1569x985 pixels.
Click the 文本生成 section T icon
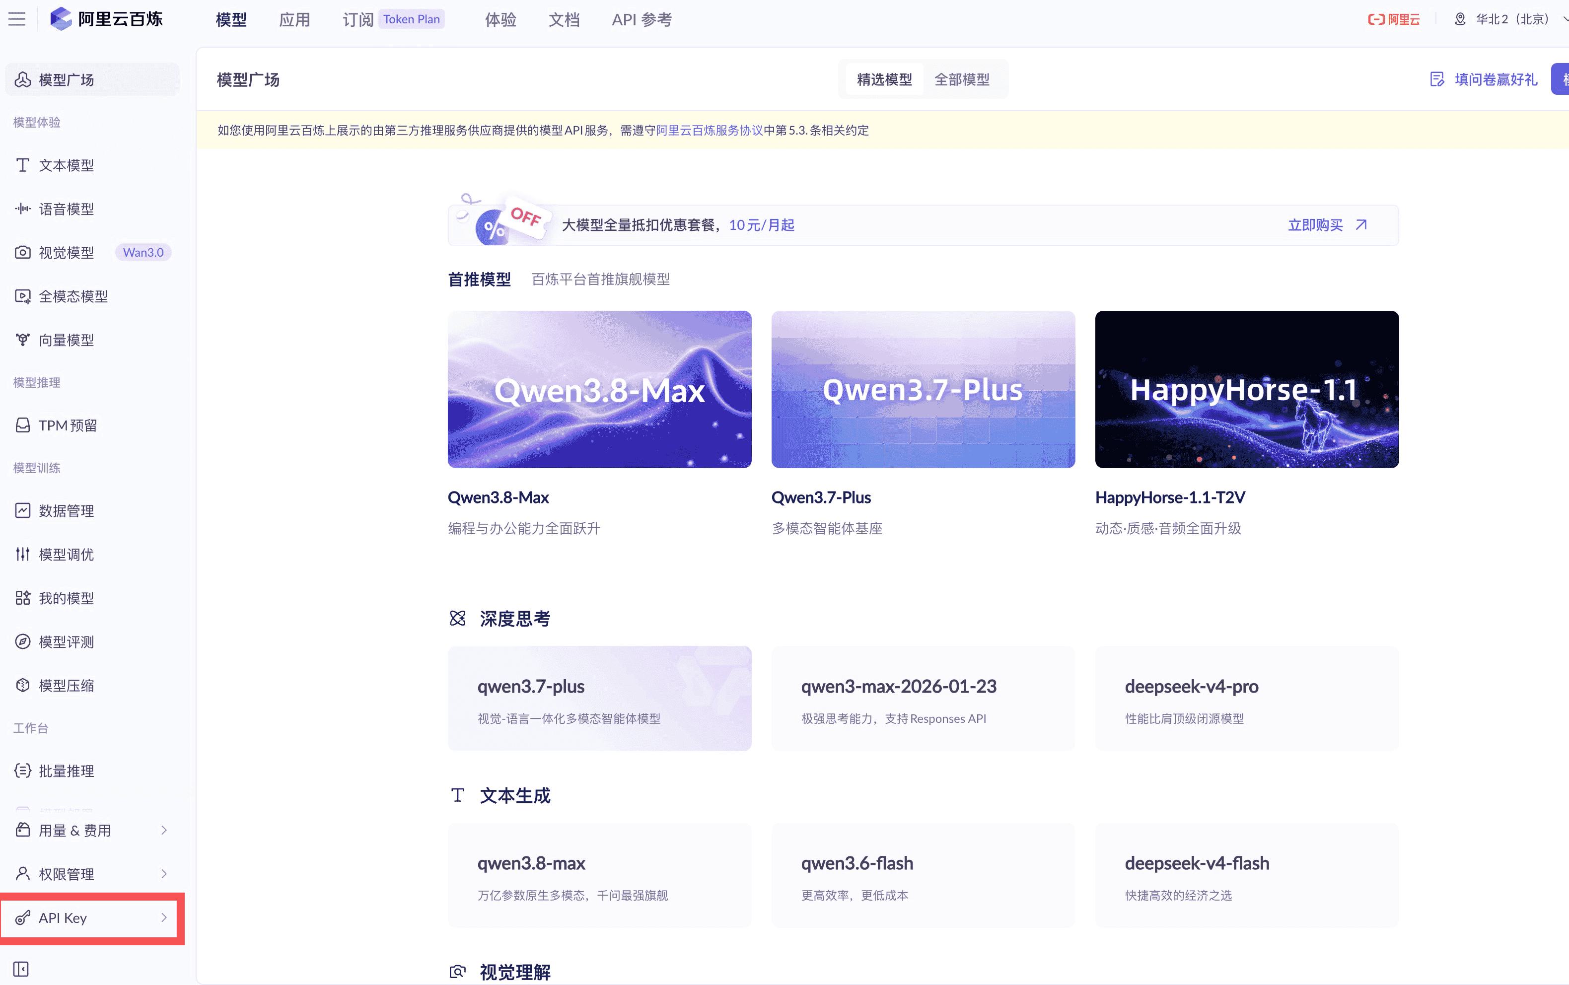point(458,795)
